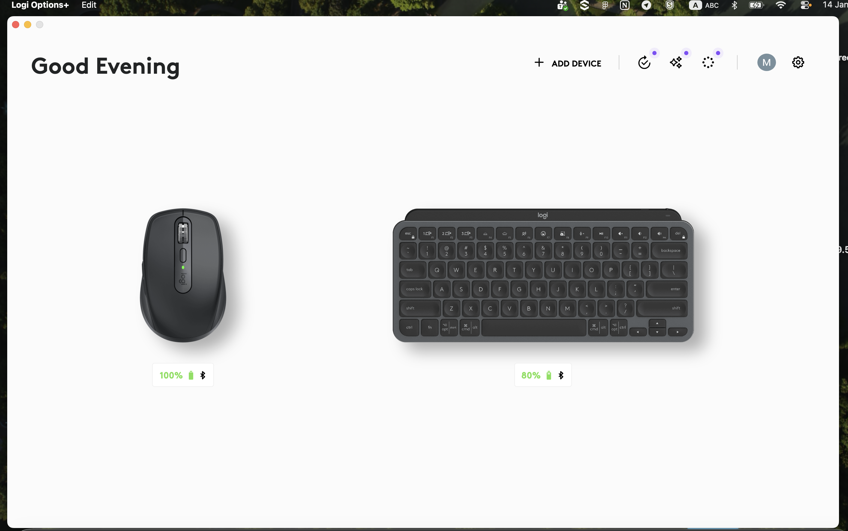Open the Edit menu
848x531 pixels.
89,5
